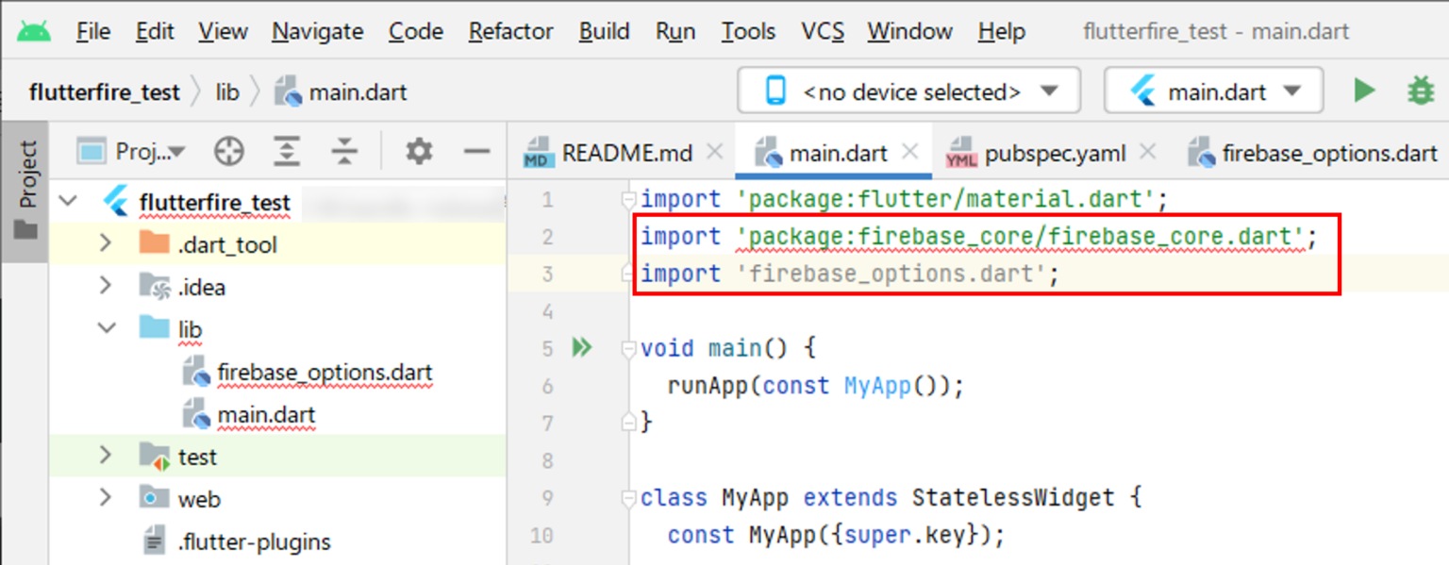Hide the Project panel with the minus icon
Screen dimensions: 1449x565
tap(477, 150)
